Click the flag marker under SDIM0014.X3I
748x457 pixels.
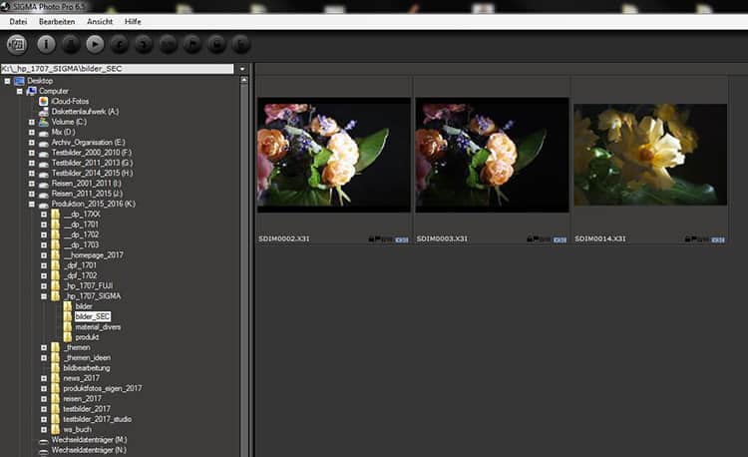pos(694,239)
